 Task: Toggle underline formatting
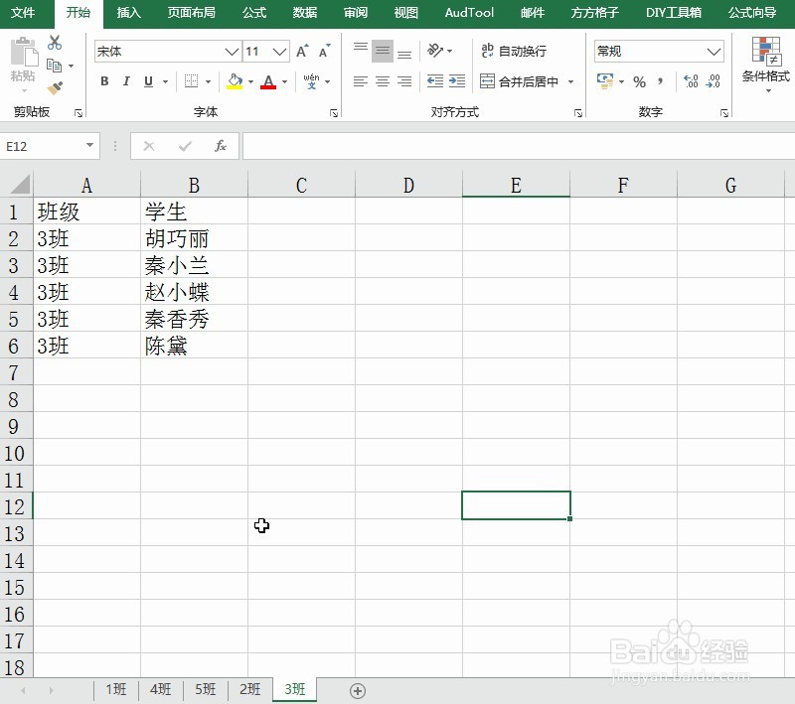click(x=147, y=81)
